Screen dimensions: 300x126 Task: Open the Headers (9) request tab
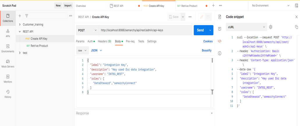(105, 41)
